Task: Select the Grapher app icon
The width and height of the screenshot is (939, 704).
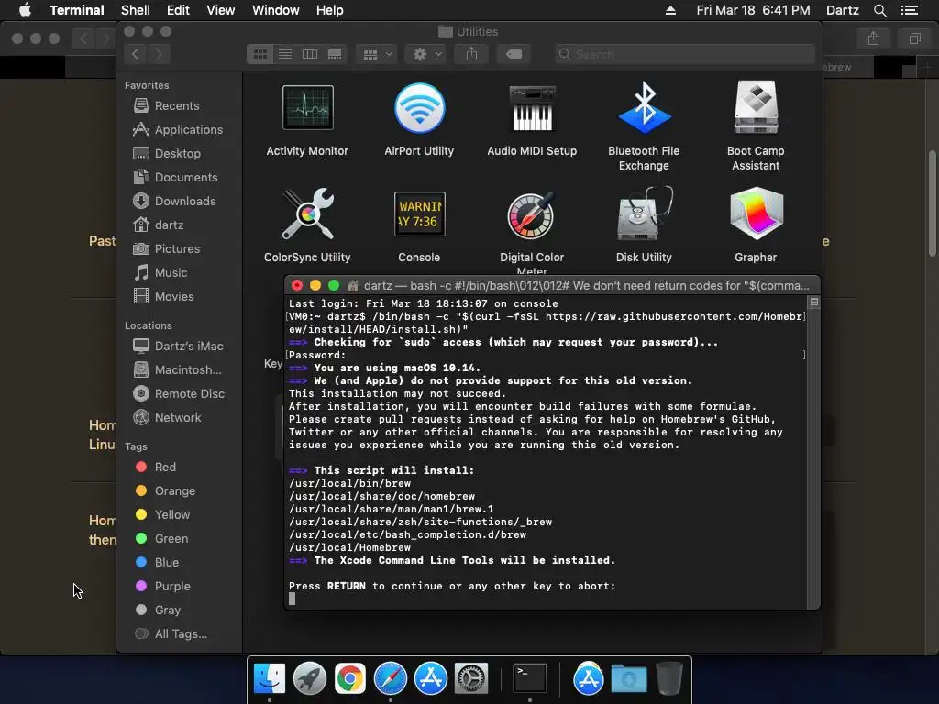Action: (756, 214)
